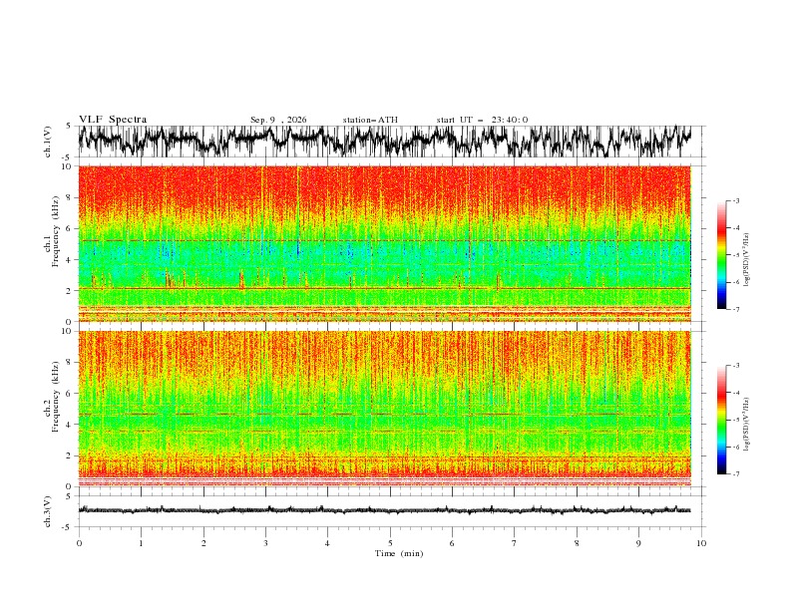
Task: Click the ch.1 spectrogram color scale bar
Action: (721, 255)
